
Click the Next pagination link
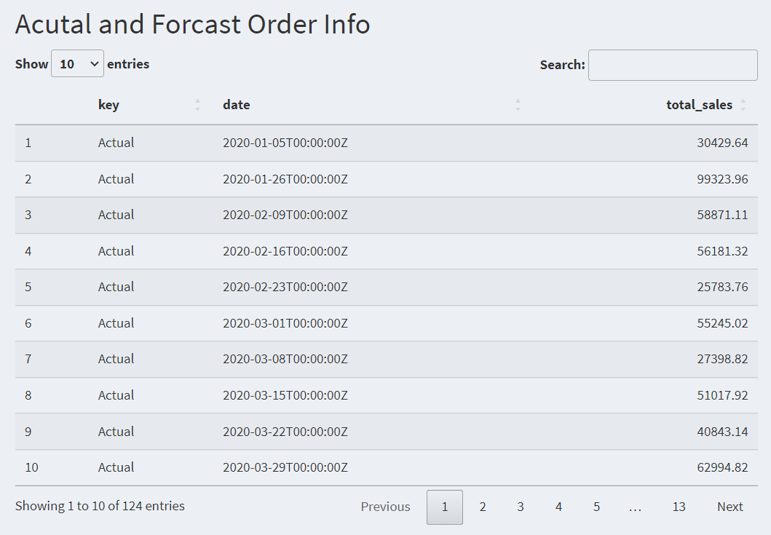(730, 507)
